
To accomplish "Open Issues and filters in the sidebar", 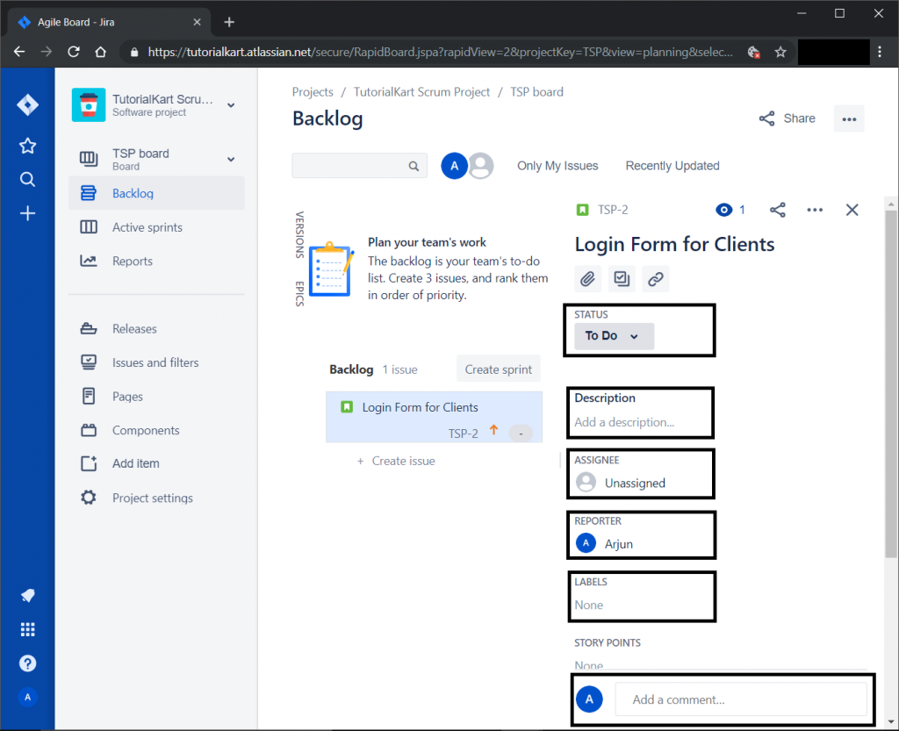I will [x=156, y=362].
